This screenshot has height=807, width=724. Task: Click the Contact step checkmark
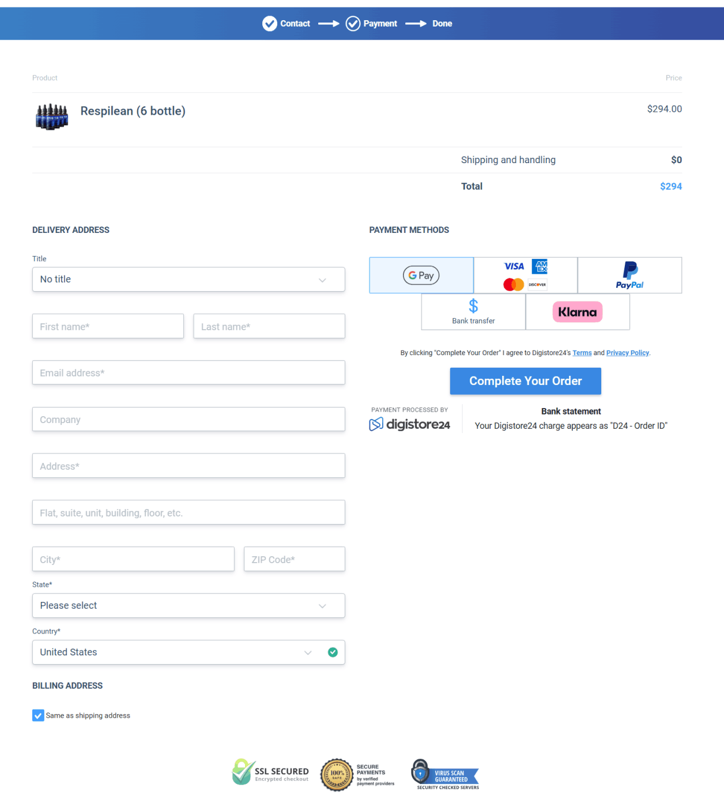tap(270, 24)
